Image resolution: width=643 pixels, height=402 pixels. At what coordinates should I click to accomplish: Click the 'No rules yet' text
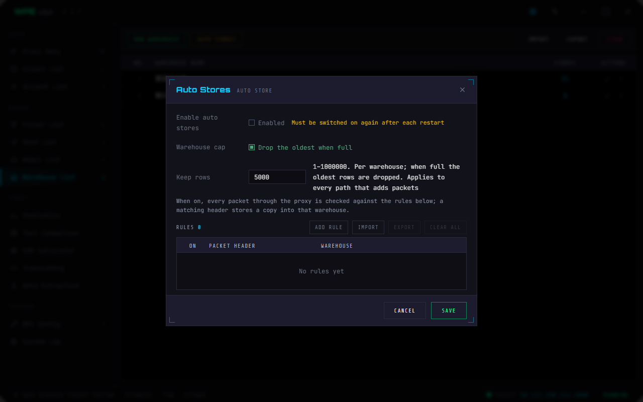(x=321, y=271)
